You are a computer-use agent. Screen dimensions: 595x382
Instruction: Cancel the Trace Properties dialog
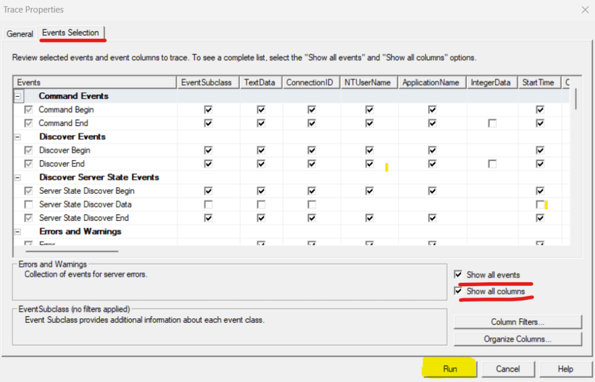[x=508, y=369]
